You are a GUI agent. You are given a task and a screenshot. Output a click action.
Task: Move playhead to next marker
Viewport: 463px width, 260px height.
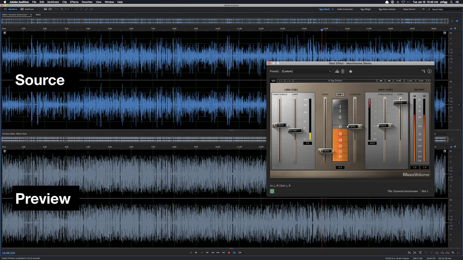[223, 252]
